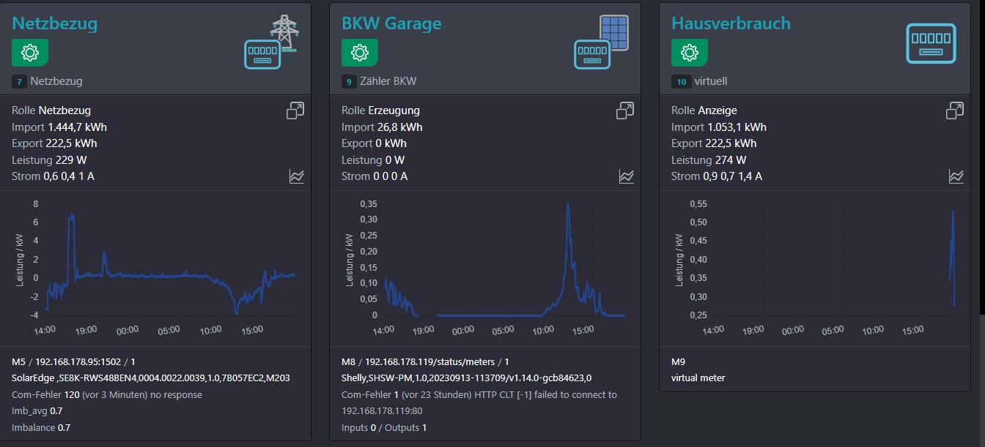The height and width of the screenshot is (447, 985).
Task: Click the Hausverbrauch meter icon
Action: click(931, 44)
